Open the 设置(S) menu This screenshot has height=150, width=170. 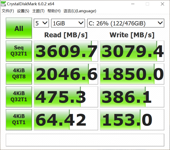coord(23,11)
